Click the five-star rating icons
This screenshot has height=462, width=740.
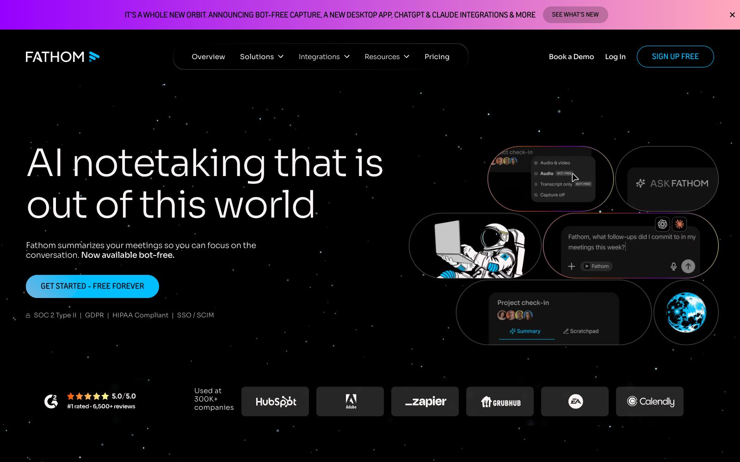[88, 396]
